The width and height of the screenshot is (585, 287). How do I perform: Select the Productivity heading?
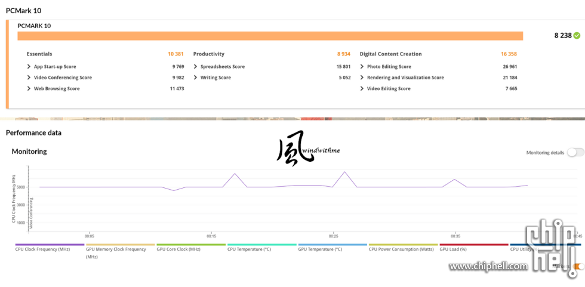click(x=209, y=54)
